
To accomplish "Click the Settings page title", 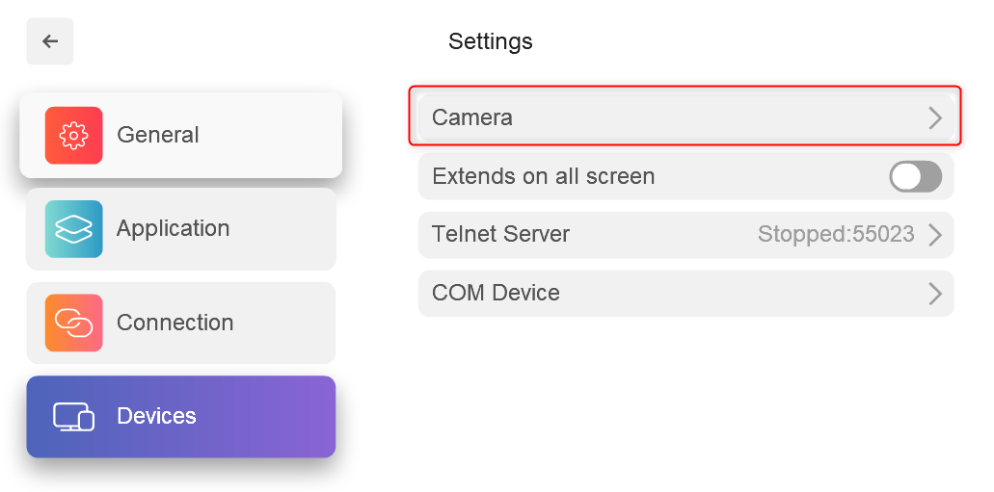I will pos(491,41).
